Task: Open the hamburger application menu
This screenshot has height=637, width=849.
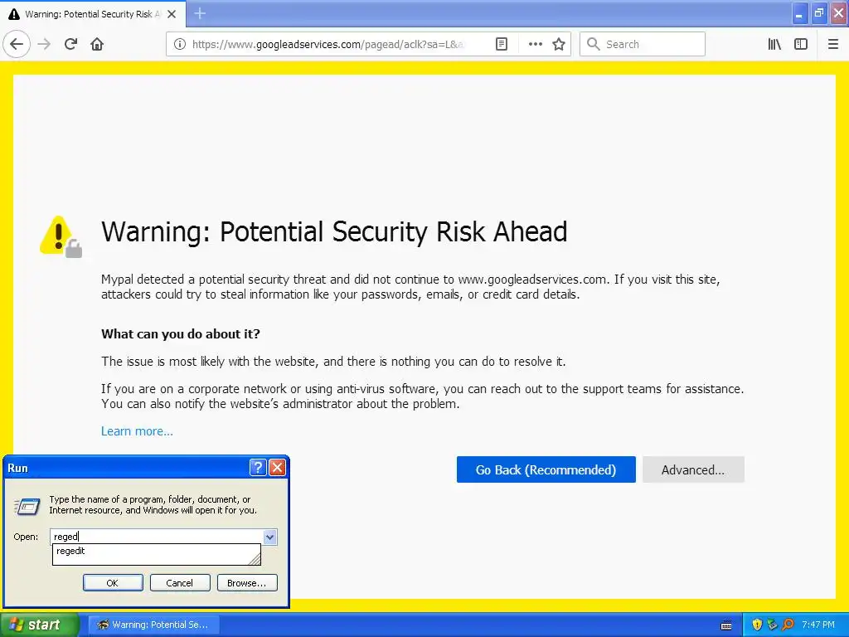Action: (x=833, y=44)
